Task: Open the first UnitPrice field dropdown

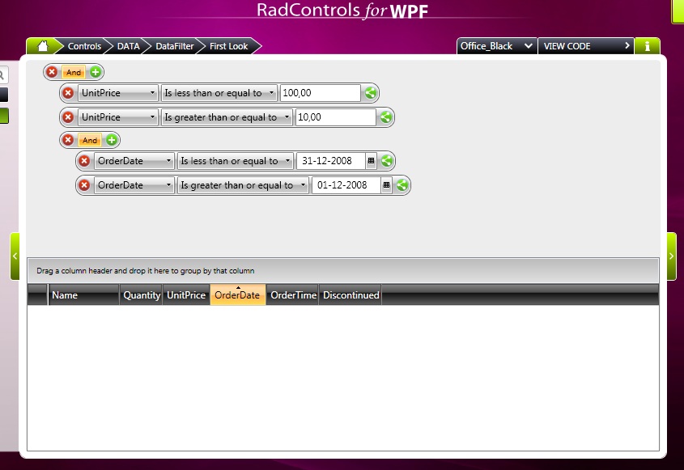Action: [118, 93]
